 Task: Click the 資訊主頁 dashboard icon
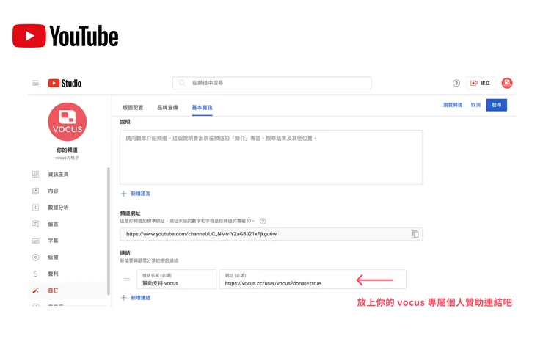click(x=35, y=174)
